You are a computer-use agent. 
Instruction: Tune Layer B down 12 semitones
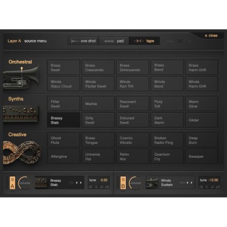coord(201,187)
